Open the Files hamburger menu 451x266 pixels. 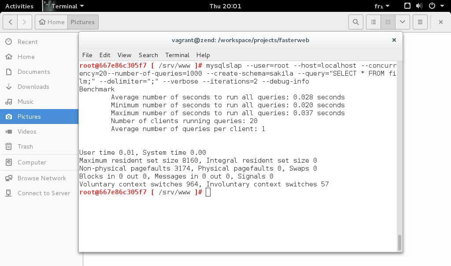pos(420,22)
